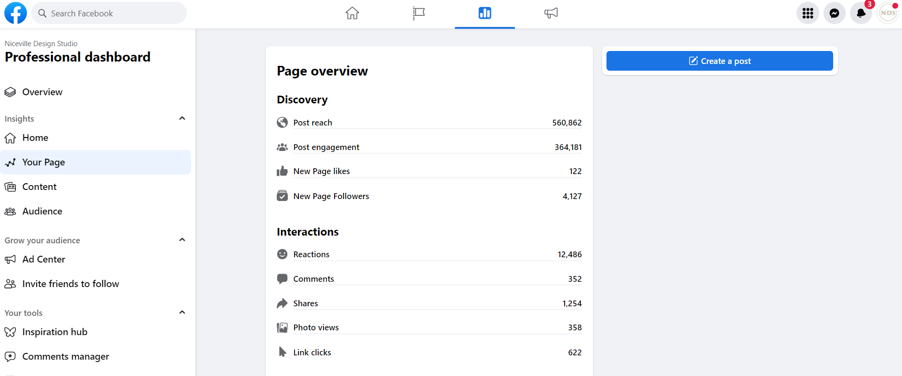Click the New Page likes label
Viewport: 902px width, 376px height.
click(322, 171)
